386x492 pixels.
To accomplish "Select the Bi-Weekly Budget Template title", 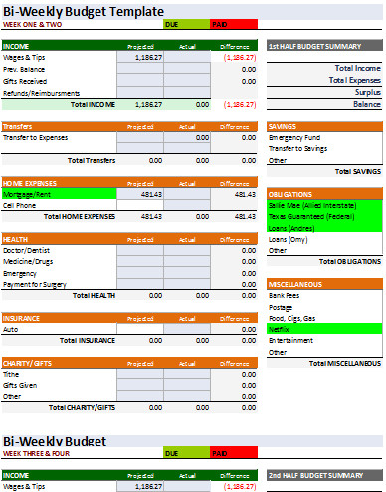I will pos(84,12).
